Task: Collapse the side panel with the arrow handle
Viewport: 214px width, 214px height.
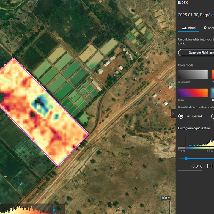Action: pos(173,114)
